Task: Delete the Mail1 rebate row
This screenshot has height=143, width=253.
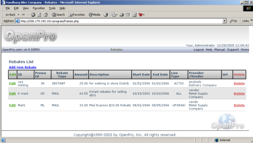Action: [239, 105]
